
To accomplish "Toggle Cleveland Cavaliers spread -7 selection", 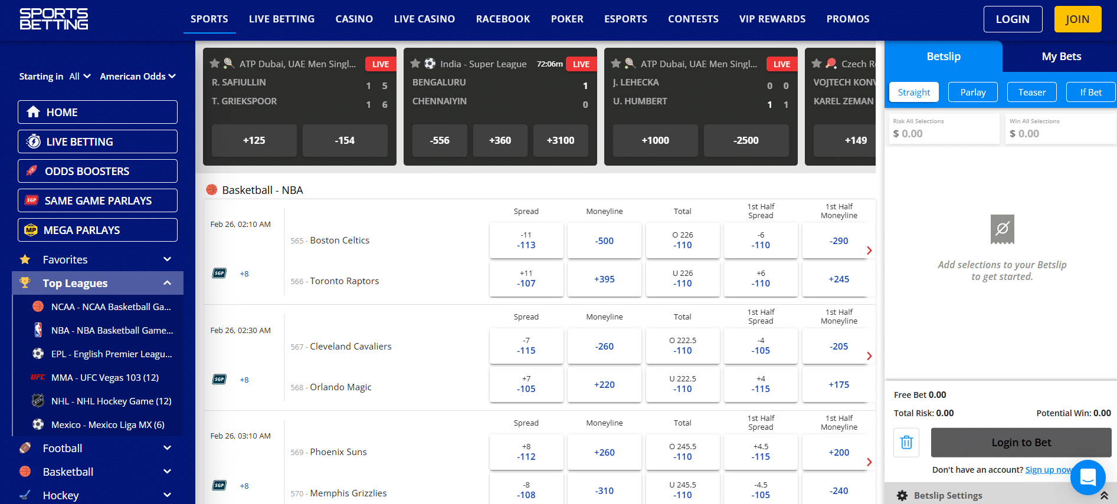I will tap(526, 346).
